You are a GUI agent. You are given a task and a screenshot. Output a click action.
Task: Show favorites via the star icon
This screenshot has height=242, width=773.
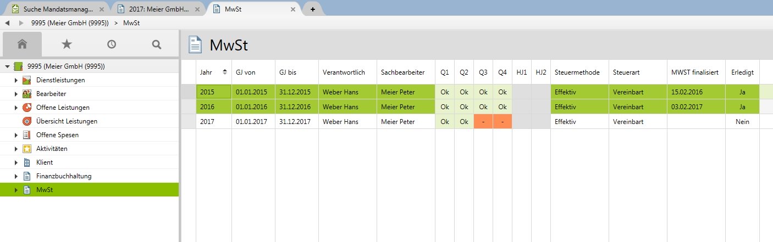pyautogui.click(x=67, y=44)
